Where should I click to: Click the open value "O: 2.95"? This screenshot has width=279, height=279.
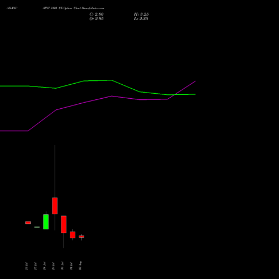pyautogui.click(x=97, y=19)
